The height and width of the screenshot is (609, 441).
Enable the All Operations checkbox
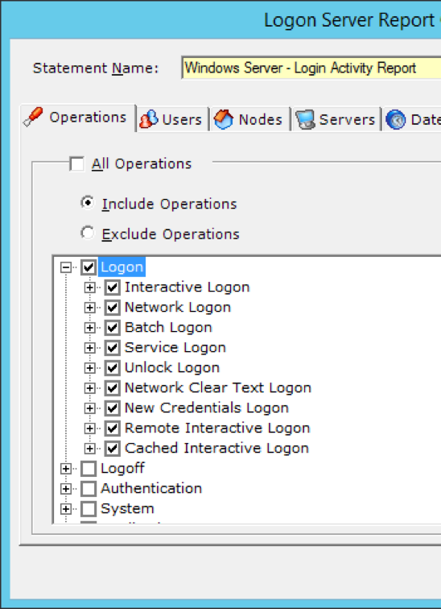click(x=76, y=164)
